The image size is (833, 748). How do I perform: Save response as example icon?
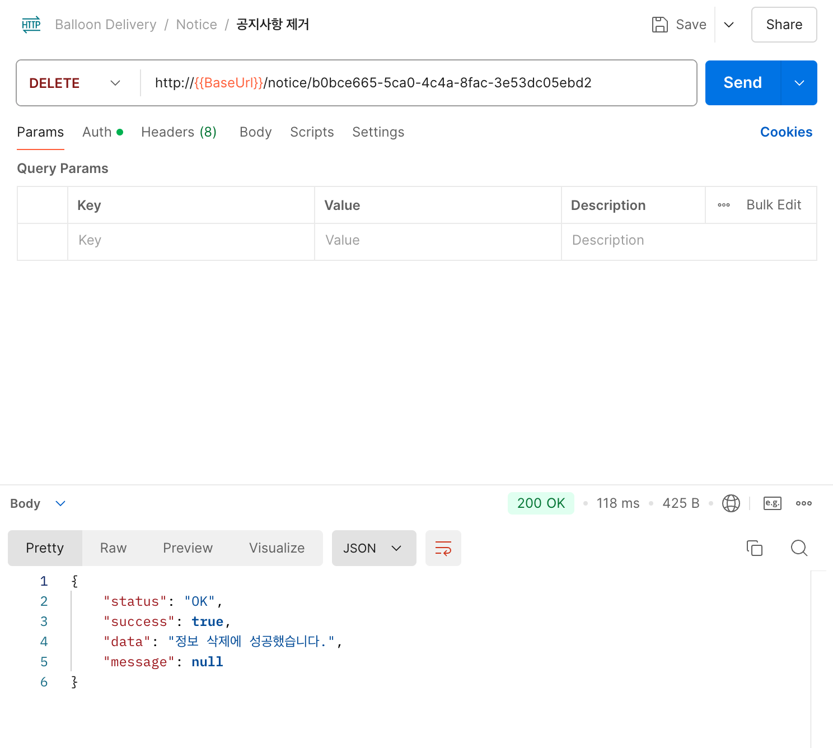[x=772, y=503]
